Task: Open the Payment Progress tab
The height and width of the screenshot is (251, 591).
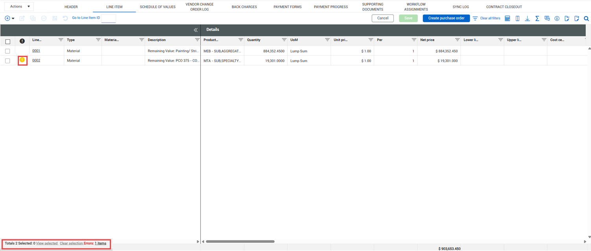Action: pyautogui.click(x=331, y=7)
